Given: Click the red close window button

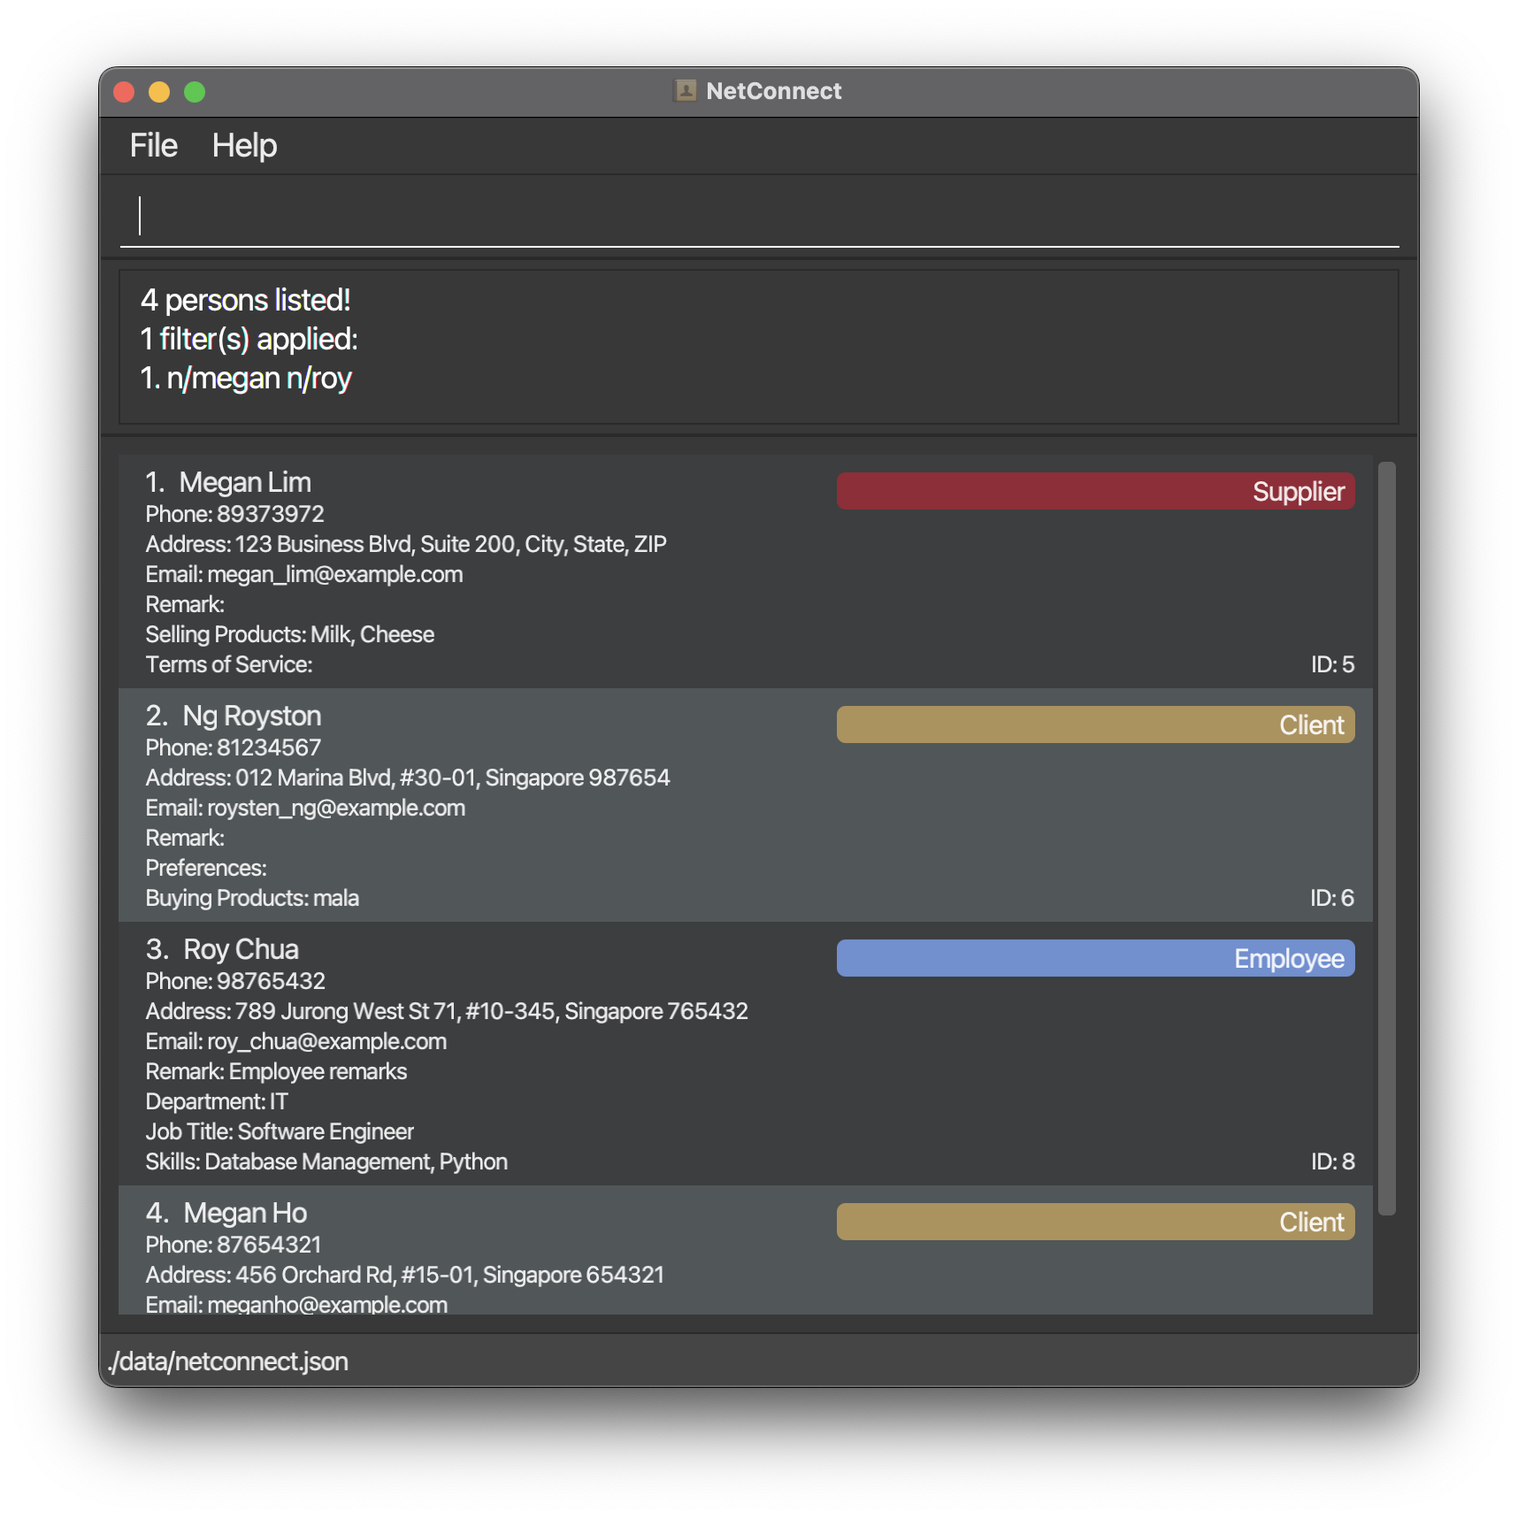Looking at the screenshot, I should [x=124, y=92].
